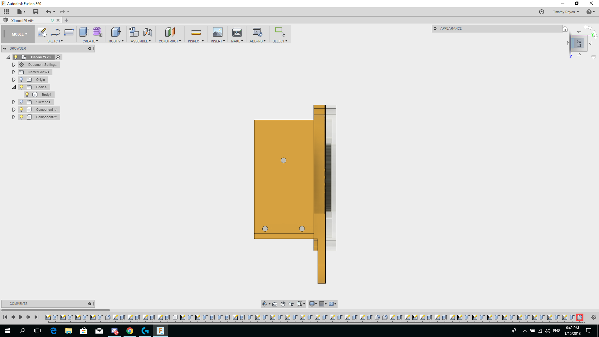
Task: Toggle Sketches folder visibility bulb
Action: pyautogui.click(x=22, y=102)
